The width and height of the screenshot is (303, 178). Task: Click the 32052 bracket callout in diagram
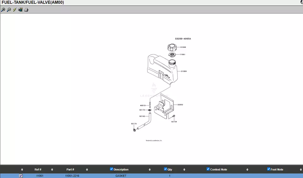180,105
